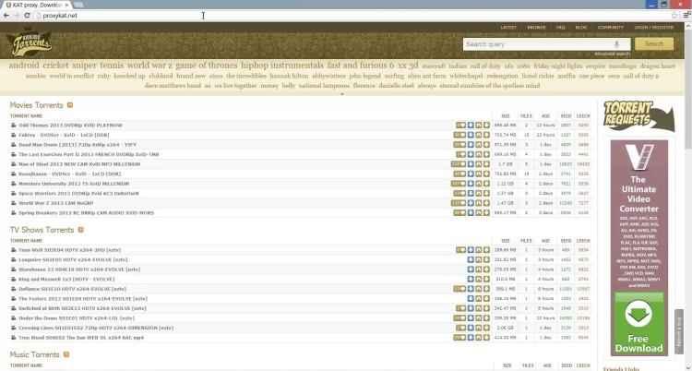Open the TV Shows Torrents heading
This screenshot has width=692, height=371.
[x=42, y=230]
